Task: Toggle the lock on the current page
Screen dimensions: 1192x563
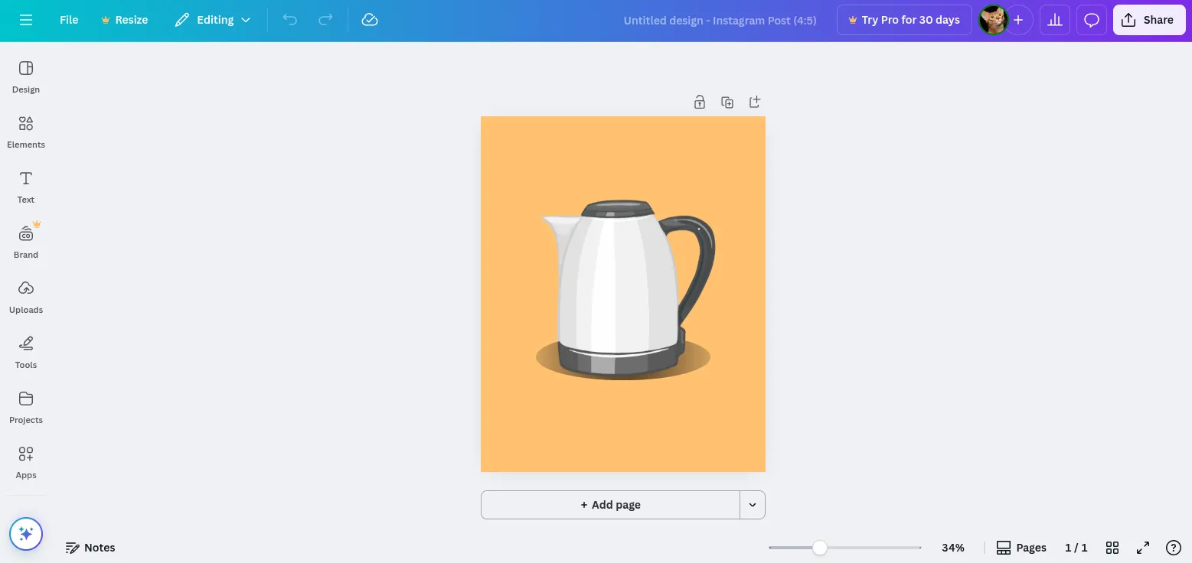Action: click(x=699, y=101)
